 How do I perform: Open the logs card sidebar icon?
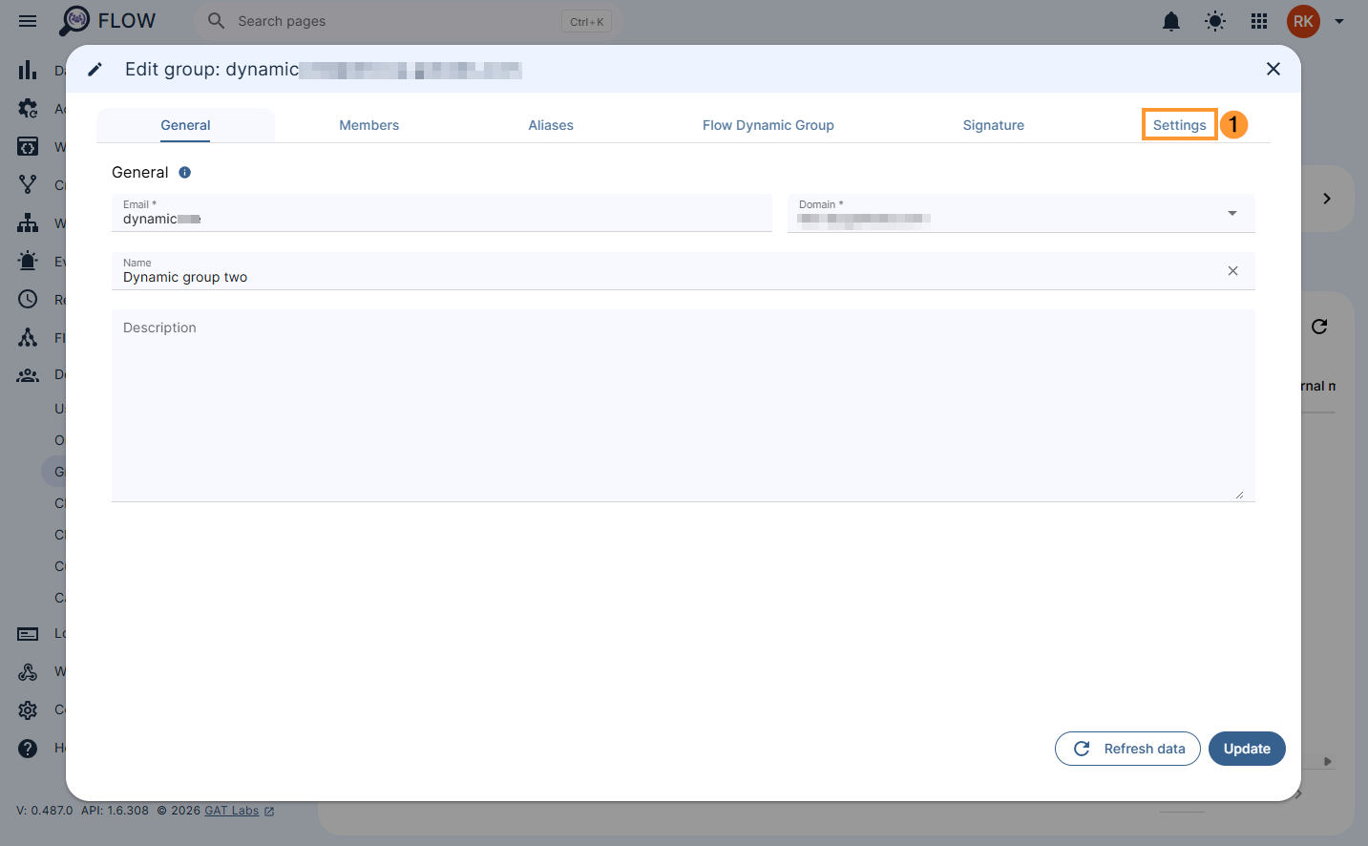point(28,633)
